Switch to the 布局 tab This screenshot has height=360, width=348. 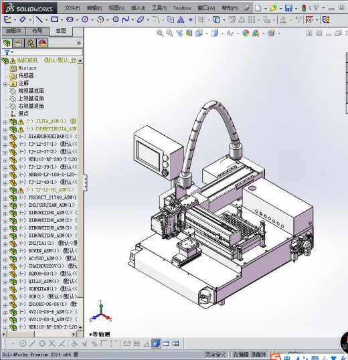click(x=37, y=31)
